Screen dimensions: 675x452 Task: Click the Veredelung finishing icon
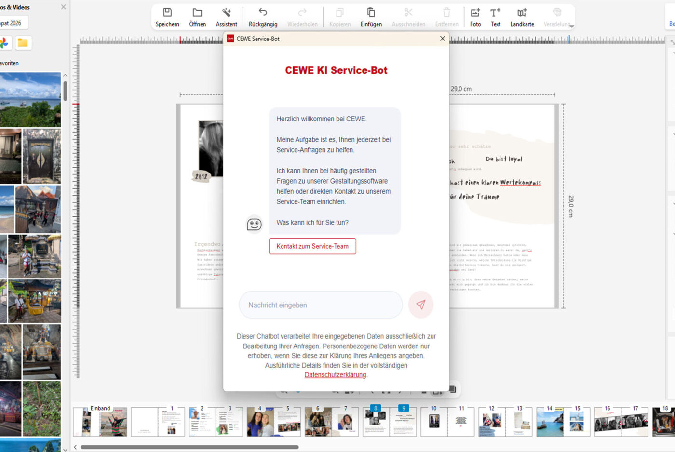(x=557, y=13)
